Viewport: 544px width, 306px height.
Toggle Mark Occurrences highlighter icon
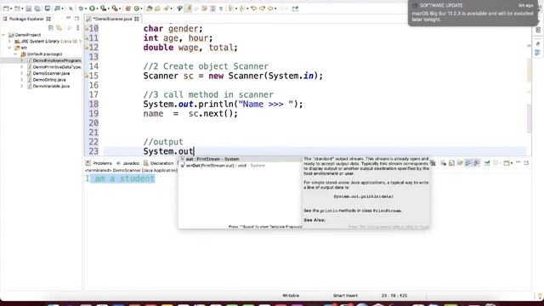point(188,8)
